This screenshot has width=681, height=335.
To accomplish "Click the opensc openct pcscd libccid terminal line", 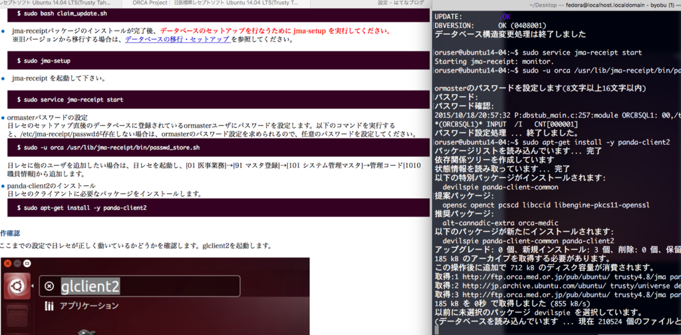I will pos(546,204).
